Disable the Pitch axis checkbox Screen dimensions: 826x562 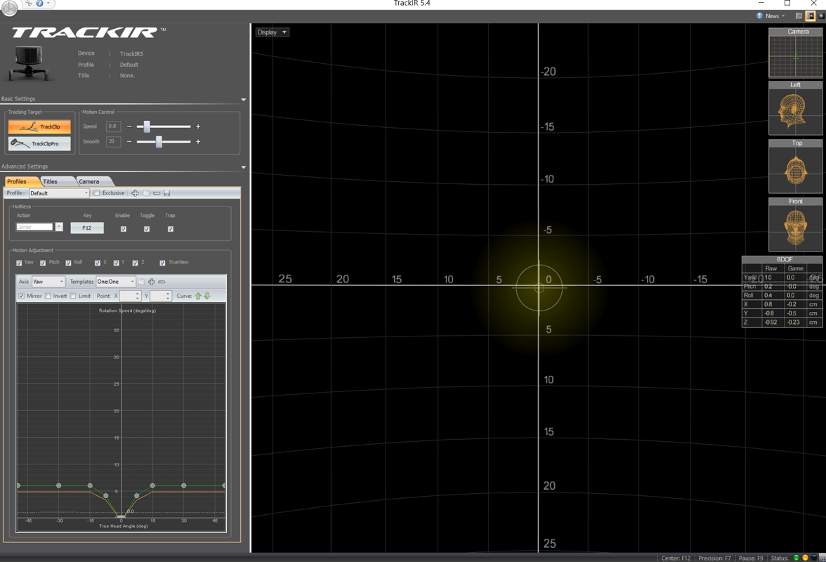43,263
